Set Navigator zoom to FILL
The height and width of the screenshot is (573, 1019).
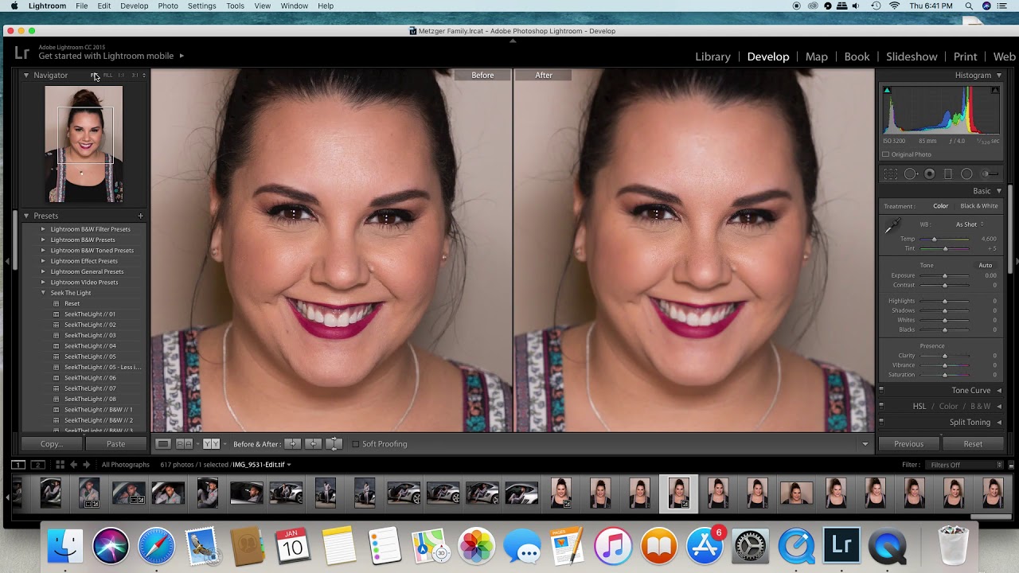pos(107,75)
